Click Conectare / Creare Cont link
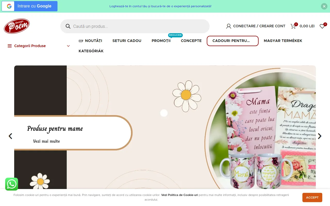 click(259, 26)
